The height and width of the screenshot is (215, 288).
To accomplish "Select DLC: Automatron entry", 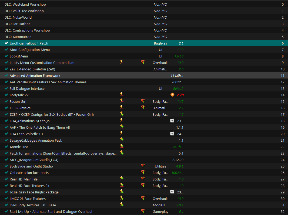I will (144, 37).
